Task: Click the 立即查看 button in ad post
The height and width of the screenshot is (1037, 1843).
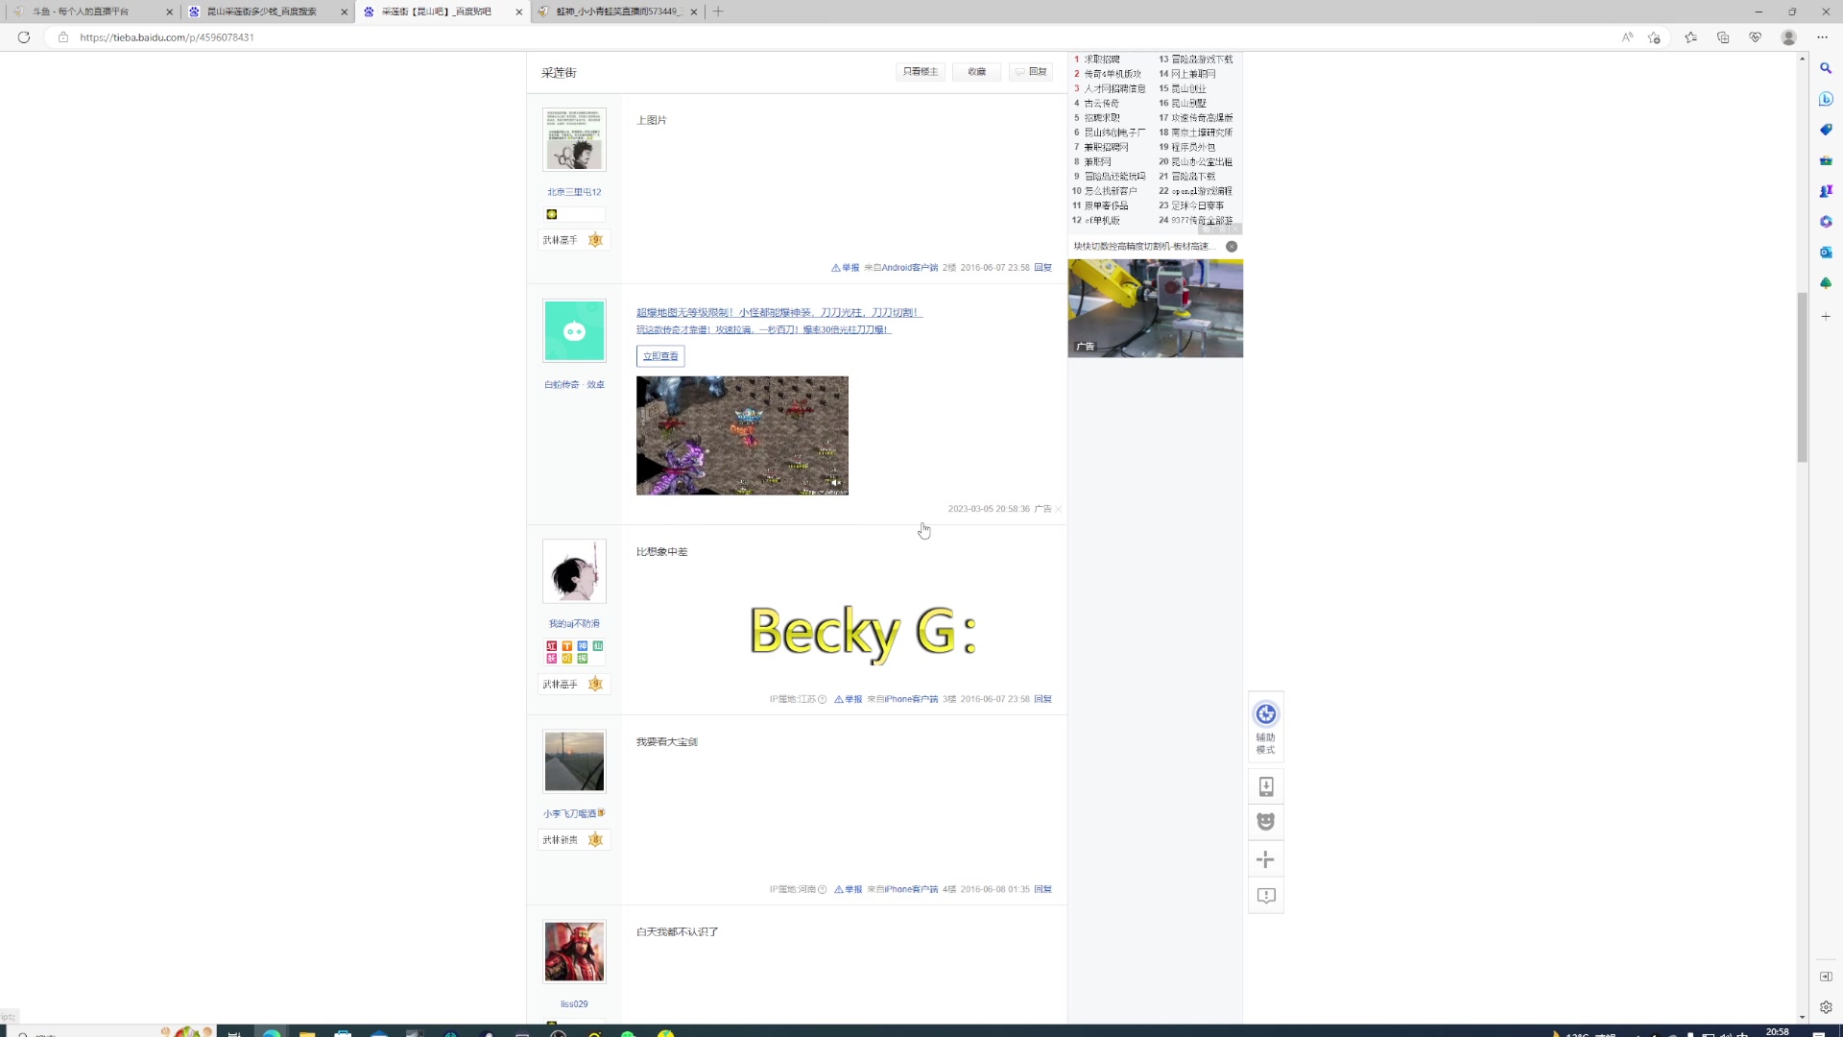Action: pos(660,356)
